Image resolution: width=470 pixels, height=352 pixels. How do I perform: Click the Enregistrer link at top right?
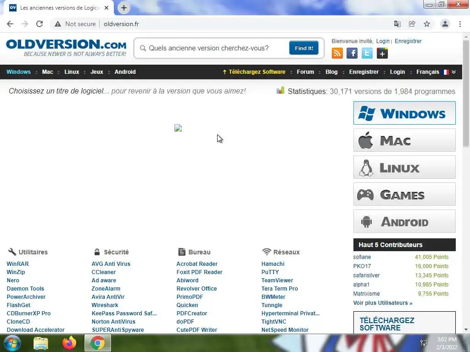pos(408,41)
